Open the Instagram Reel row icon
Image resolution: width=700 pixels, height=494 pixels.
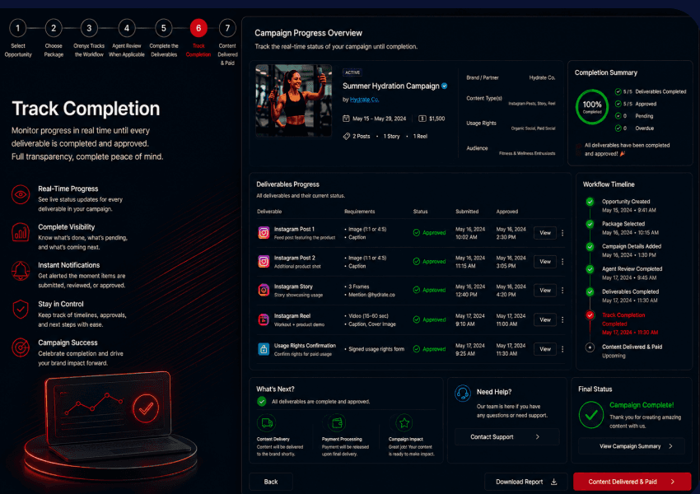click(x=264, y=319)
